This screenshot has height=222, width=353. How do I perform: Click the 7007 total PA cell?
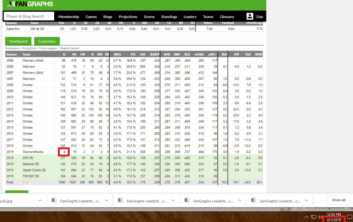(x=72, y=183)
